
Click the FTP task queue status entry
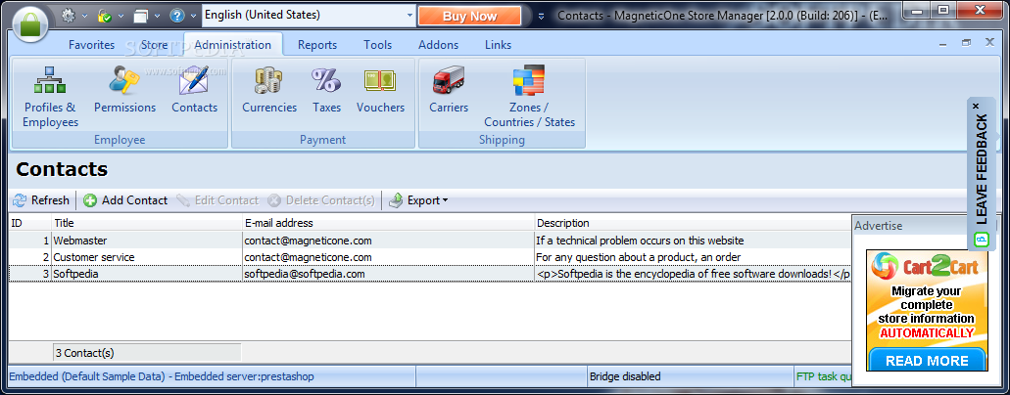coord(824,376)
